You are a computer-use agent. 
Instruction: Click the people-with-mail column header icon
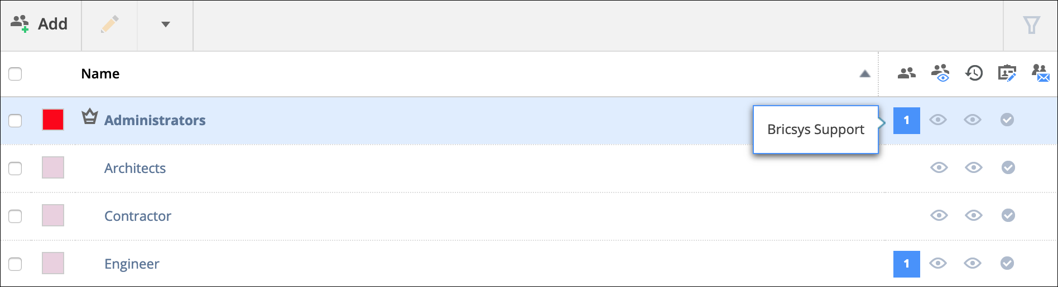click(x=1041, y=73)
